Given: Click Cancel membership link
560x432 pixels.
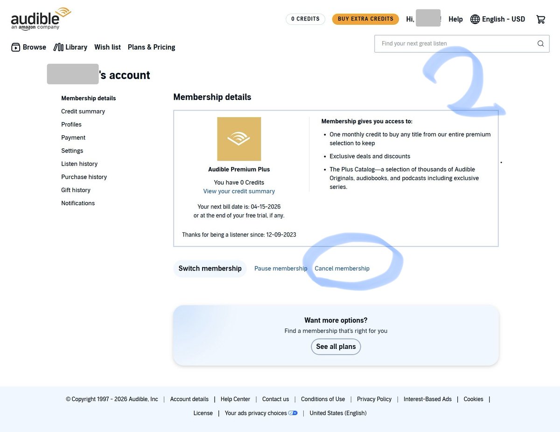Looking at the screenshot, I should tap(342, 269).
